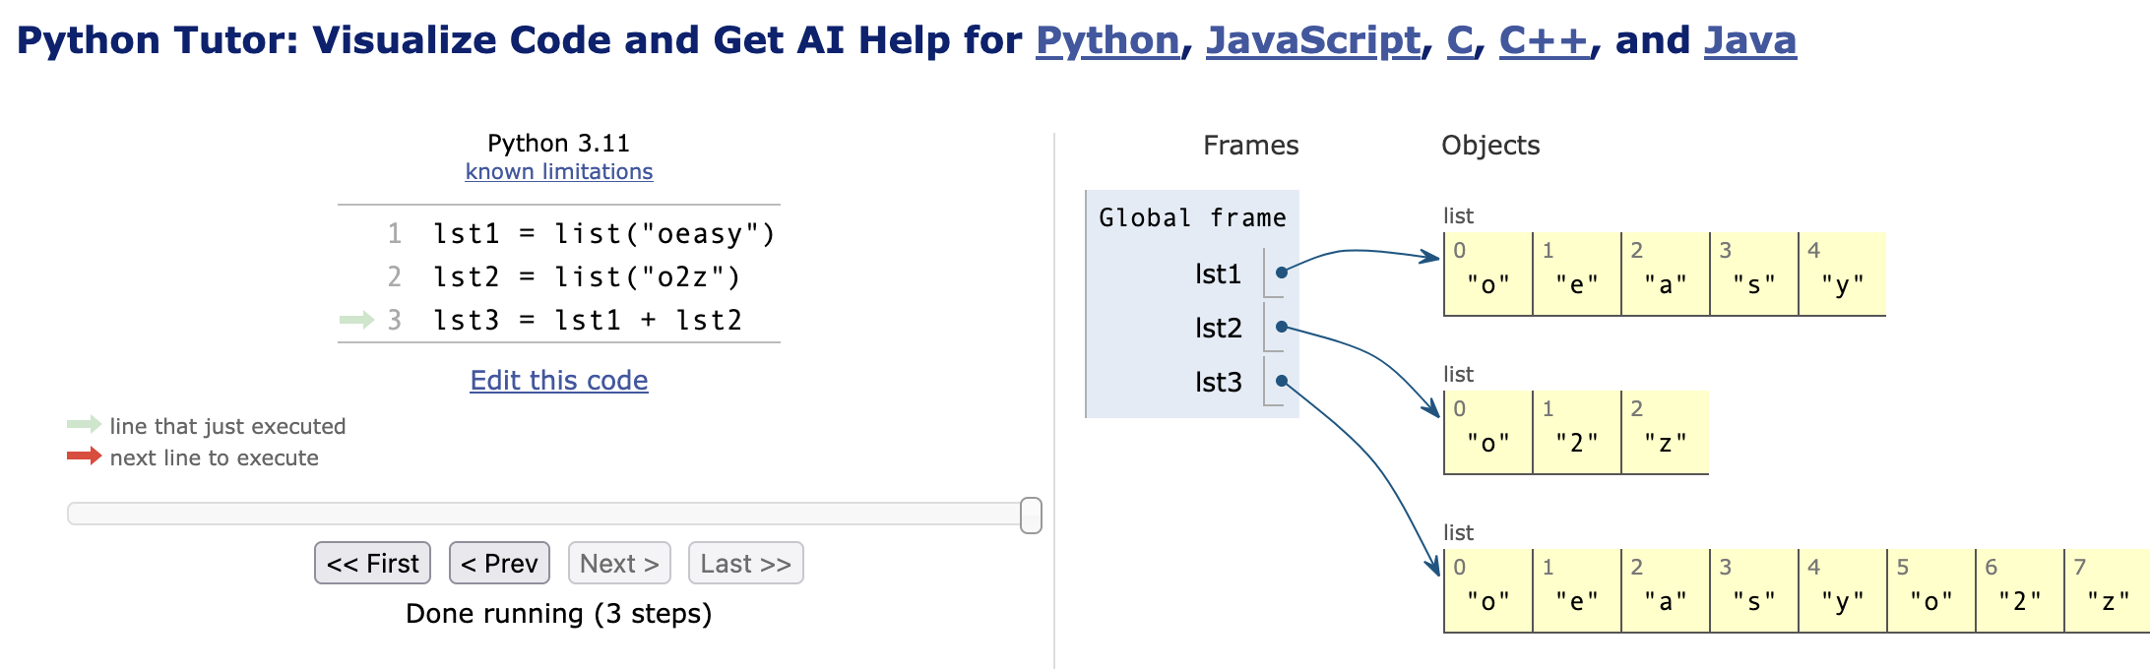Viewport: 2150px width, 669px height.
Task: Click the execution step slider handle
Action: (1031, 516)
